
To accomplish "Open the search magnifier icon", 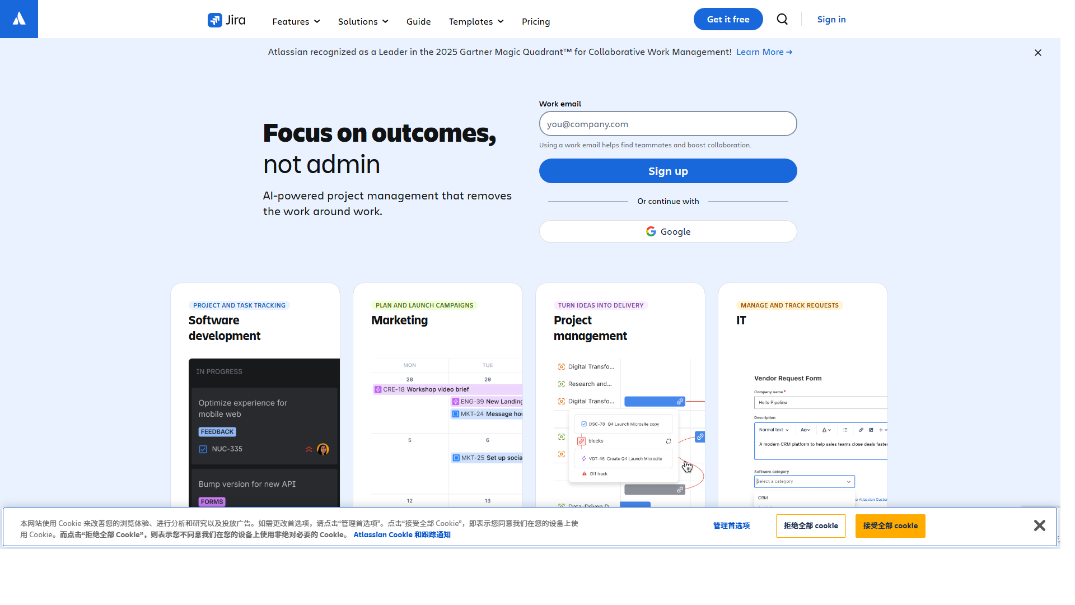I will click(x=782, y=18).
